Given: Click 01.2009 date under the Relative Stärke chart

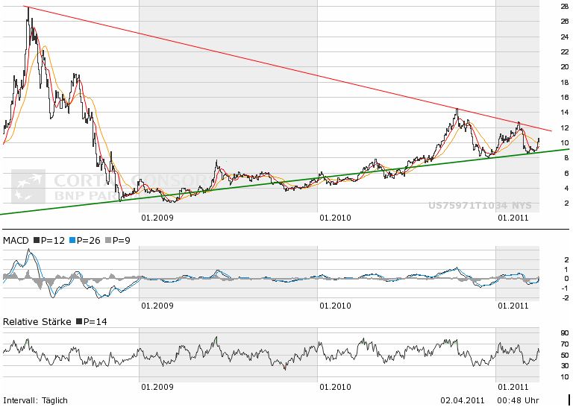Looking at the screenshot, I should tap(157, 387).
